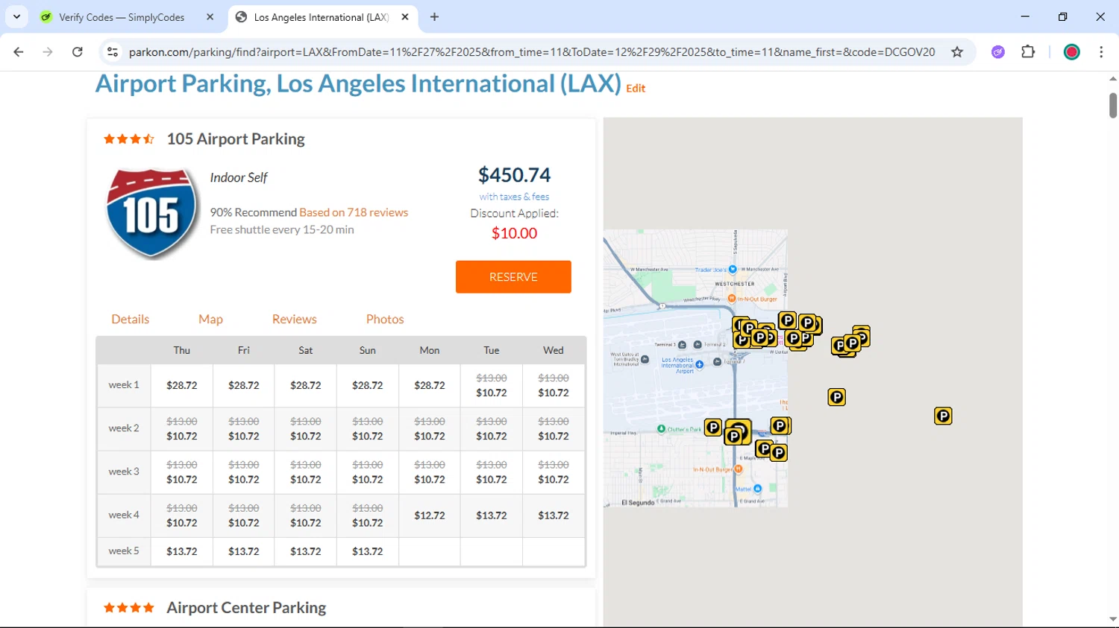Reserve 105 Airport Parking
The image size is (1119, 628).
pos(513,277)
